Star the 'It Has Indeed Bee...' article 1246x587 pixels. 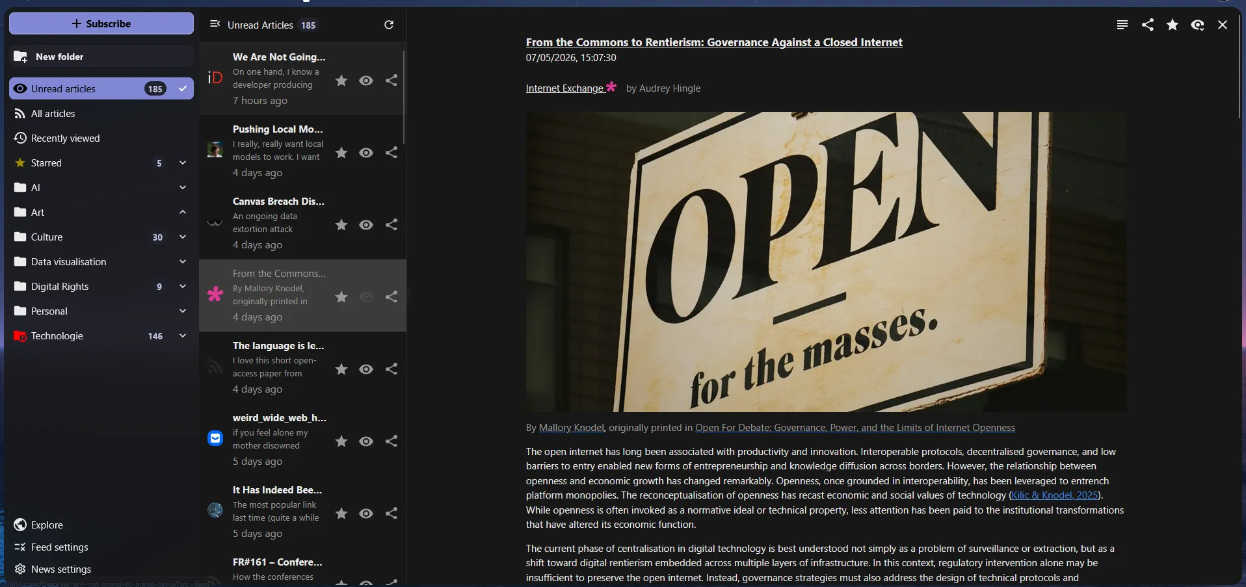click(341, 514)
